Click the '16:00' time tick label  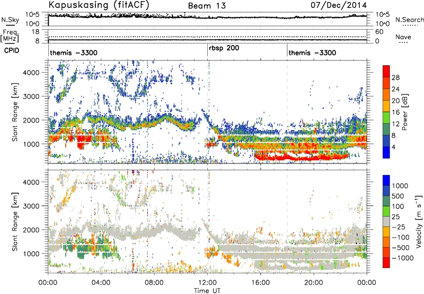coord(260,282)
